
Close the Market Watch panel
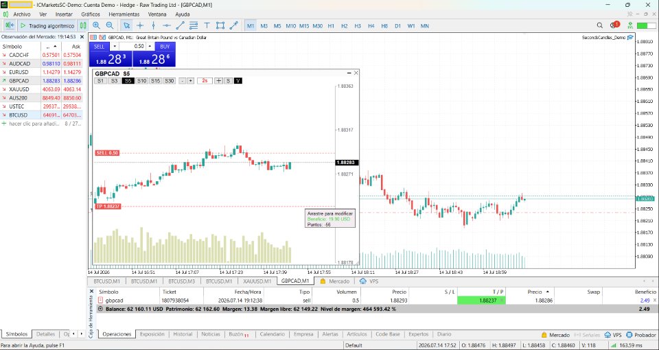(x=82, y=36)
